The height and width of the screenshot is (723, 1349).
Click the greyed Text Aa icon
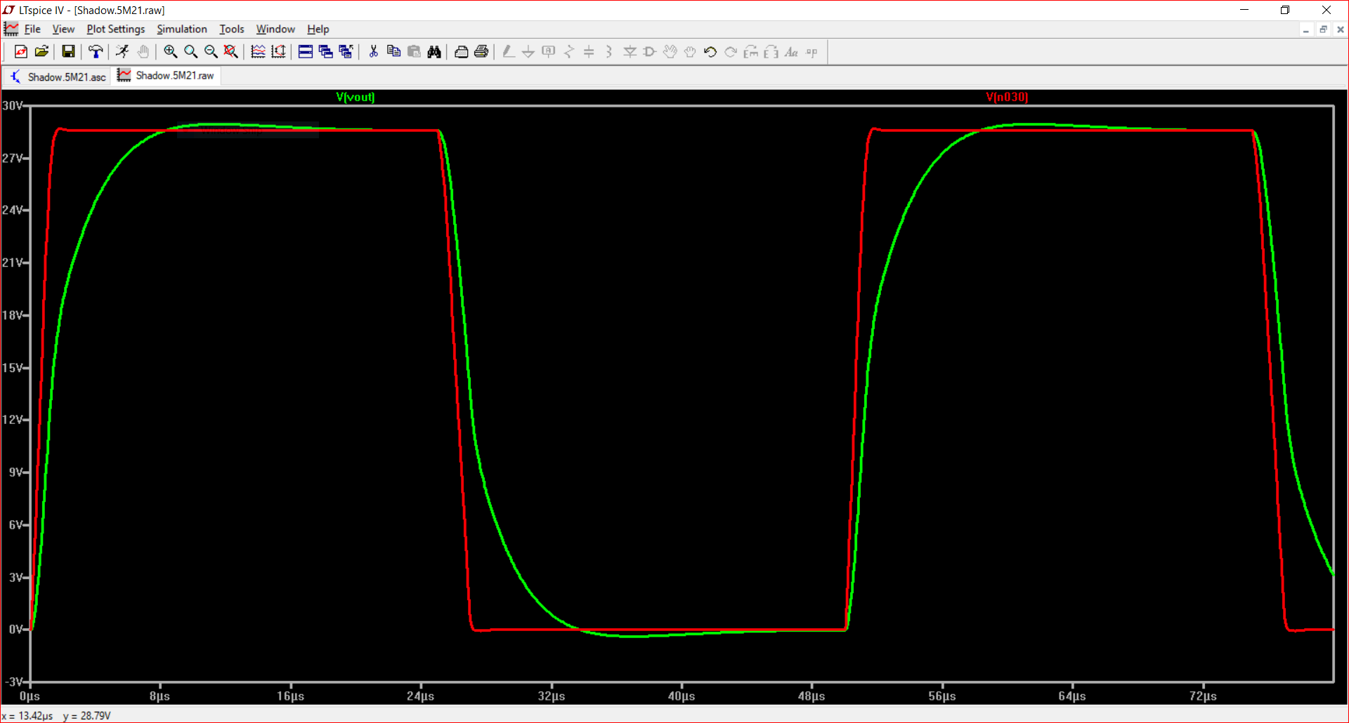click(791, 51)
